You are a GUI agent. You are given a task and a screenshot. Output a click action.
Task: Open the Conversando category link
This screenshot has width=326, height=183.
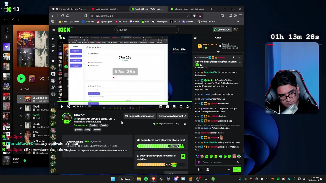(80, 125)
